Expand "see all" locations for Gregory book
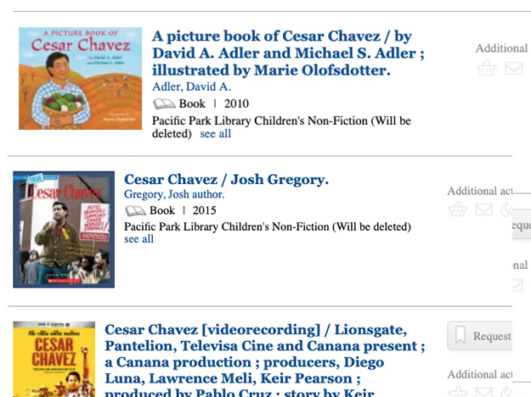 point(138,239)
